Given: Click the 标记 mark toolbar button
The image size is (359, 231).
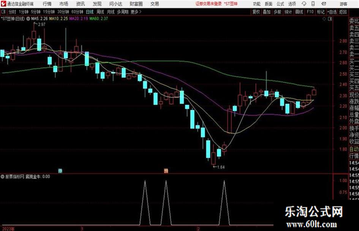Looking at the screenshot, I should [x=321, y=12].
